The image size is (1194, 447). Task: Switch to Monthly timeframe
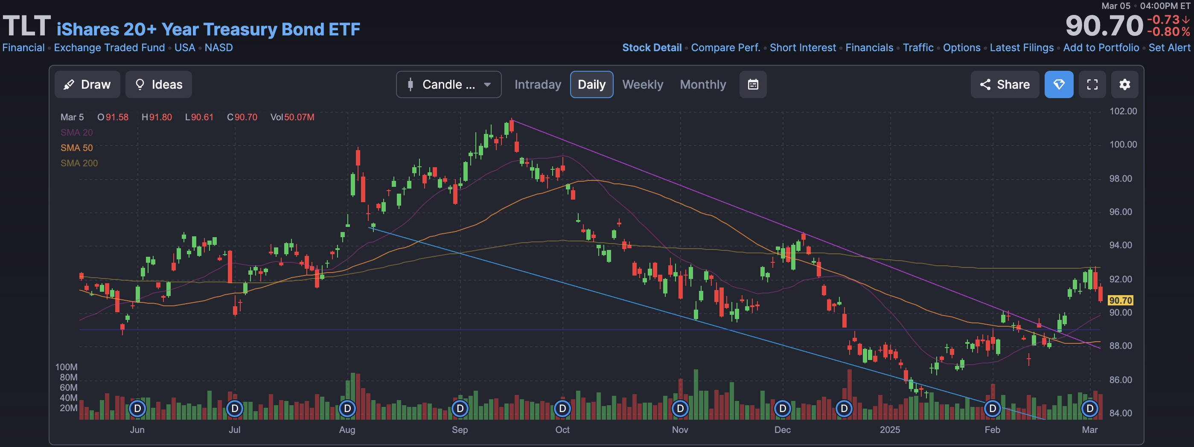pos(703,84)
